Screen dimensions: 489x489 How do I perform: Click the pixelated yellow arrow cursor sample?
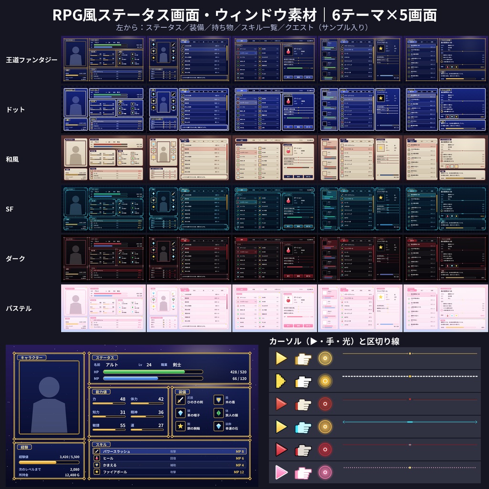click(x=281, y=381)
